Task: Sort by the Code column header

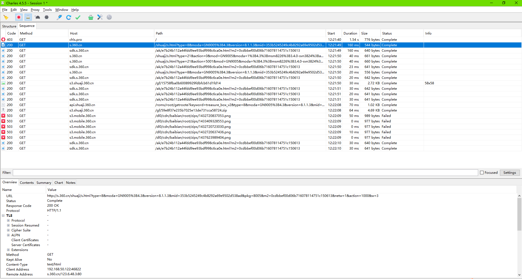Action: [11, 33]
